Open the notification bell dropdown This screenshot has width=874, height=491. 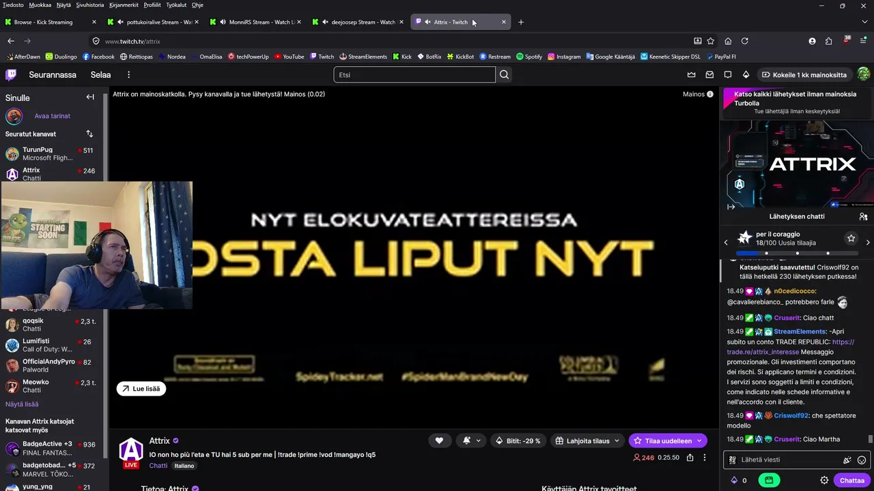pyautogui.click(x=472, y=441)
